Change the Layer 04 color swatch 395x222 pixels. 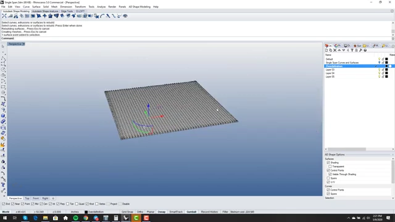[387, 73]
